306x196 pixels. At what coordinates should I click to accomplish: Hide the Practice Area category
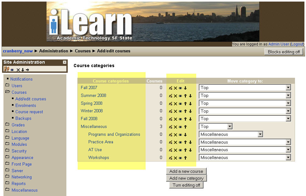[x=180, y=142]
